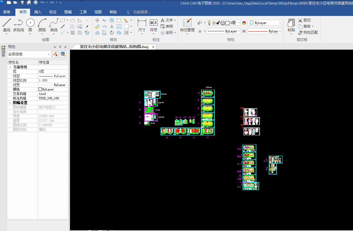Click the pencil-with-X button in 特性 panel
The width and height of the screenshot is (353, 231).
coord(55,54)
